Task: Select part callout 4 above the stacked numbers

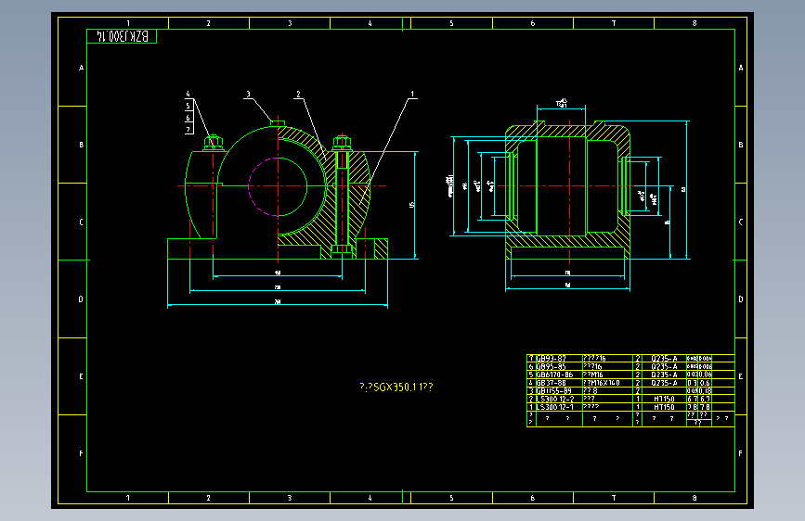Action: pos(188,95)
